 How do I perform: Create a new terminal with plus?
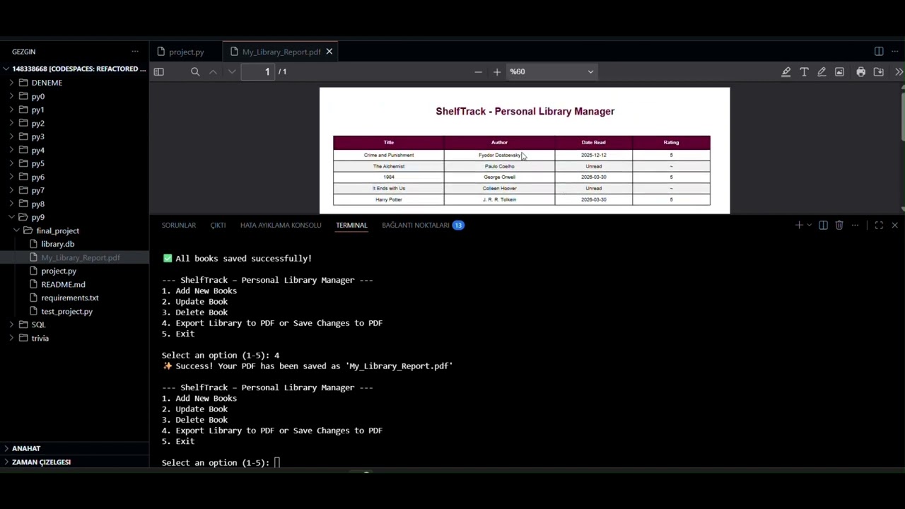pos(799,225)
